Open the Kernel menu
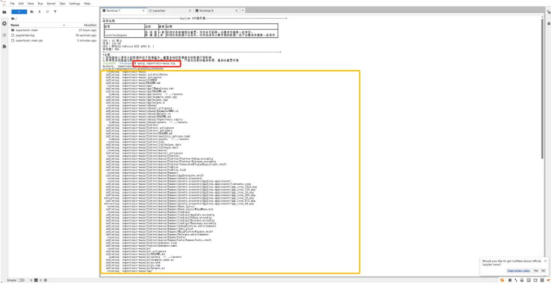Viewport: 551px width, 285px height. coord(51,3)
